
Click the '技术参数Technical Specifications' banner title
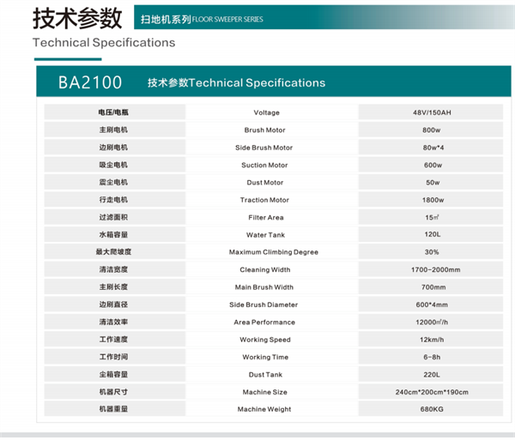[237, 82]
